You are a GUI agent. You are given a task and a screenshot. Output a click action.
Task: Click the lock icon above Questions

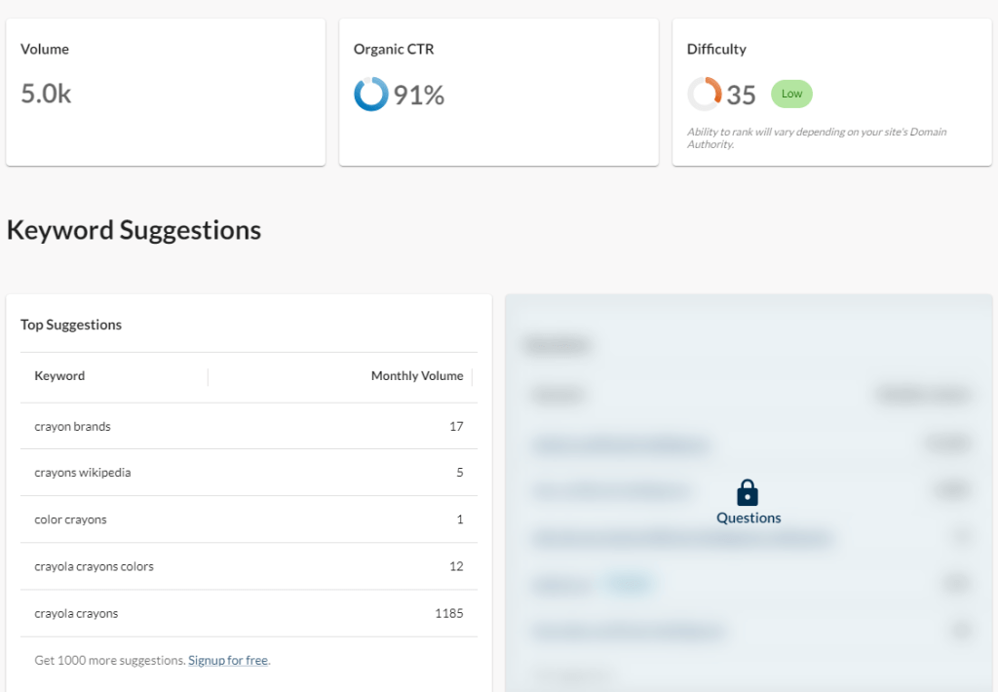pos(748,492)
